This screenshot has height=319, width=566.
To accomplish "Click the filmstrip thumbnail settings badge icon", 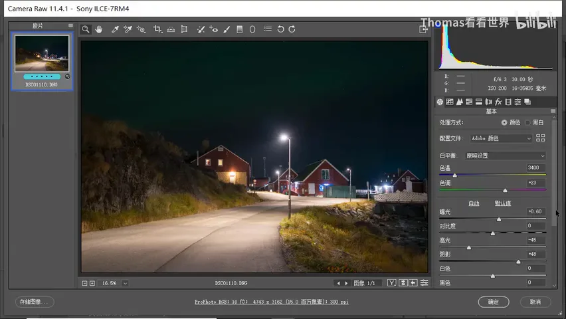I will 68,76.
